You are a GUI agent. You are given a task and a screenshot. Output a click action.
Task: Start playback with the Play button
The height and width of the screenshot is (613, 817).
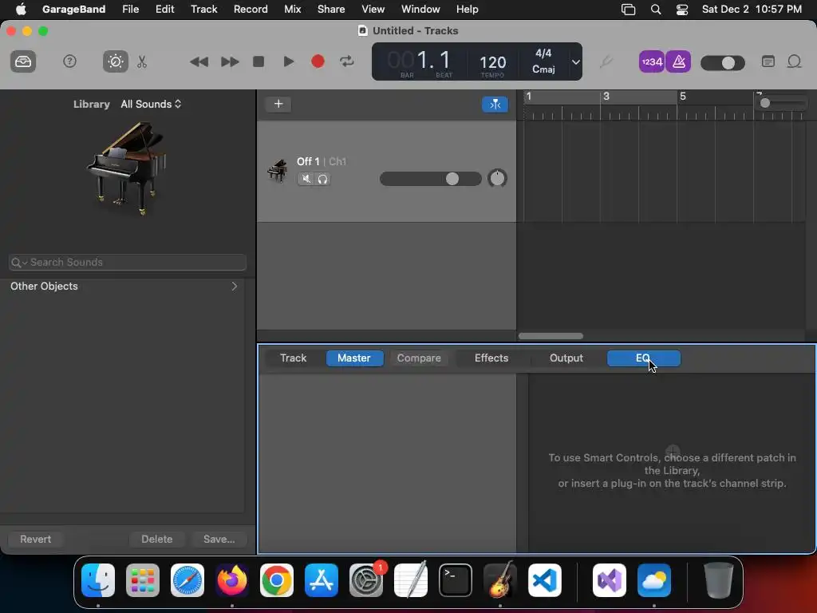288,61
